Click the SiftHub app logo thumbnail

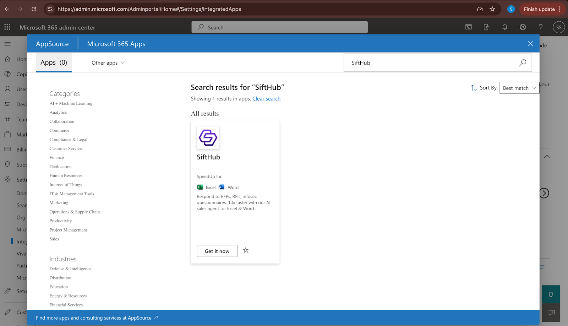208,138
